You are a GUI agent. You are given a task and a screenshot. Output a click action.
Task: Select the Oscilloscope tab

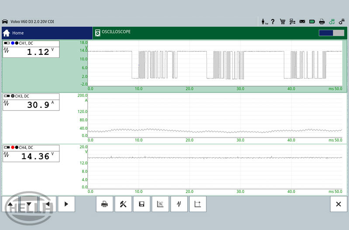115,32
